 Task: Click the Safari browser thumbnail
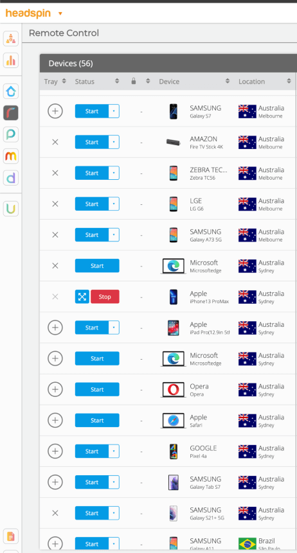tap(173, 421)
